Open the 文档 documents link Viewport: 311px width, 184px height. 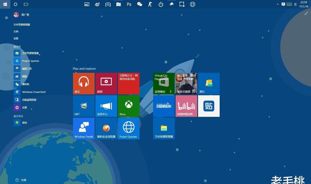pyautogui.click(x=16, y=32)
